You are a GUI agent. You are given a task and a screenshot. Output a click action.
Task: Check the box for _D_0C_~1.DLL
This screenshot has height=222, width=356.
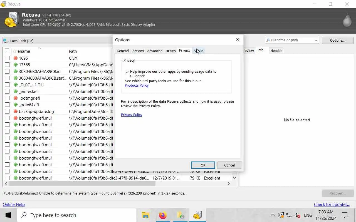(x=7, y=85)
